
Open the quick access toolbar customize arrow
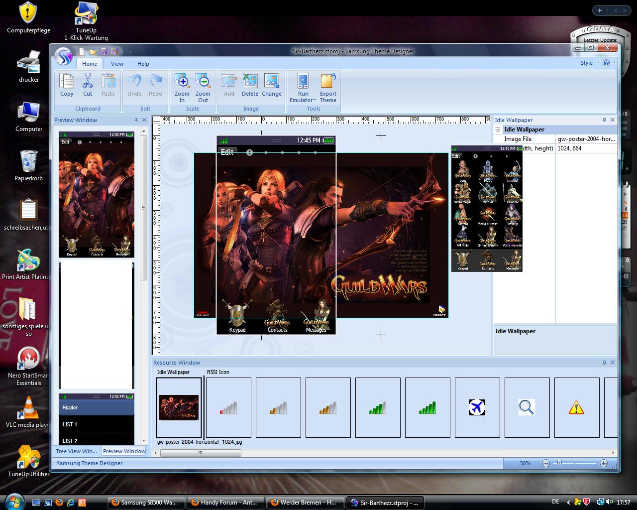(x=130, y=51)
